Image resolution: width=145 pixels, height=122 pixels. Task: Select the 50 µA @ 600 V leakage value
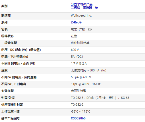click(x=81, y=77)
